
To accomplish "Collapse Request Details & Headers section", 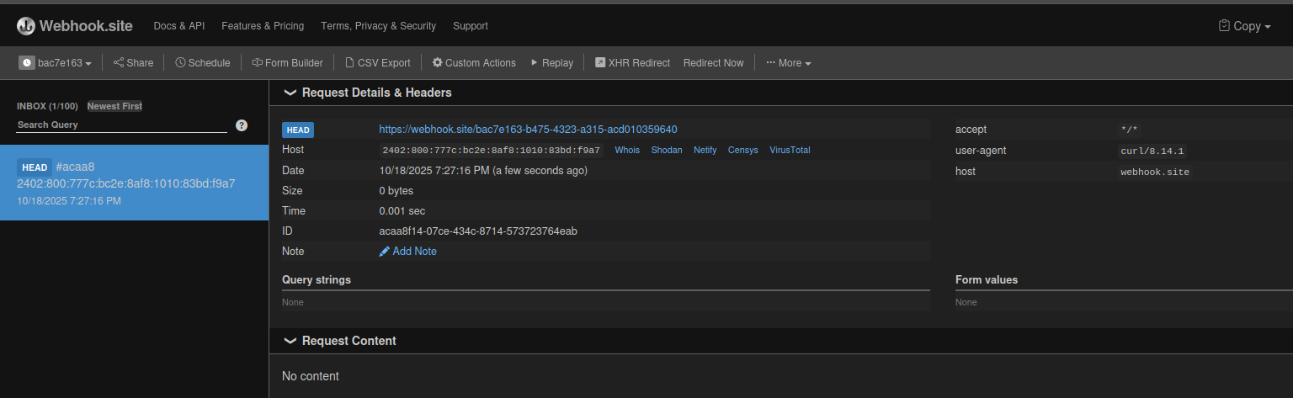I will (290, 93).
